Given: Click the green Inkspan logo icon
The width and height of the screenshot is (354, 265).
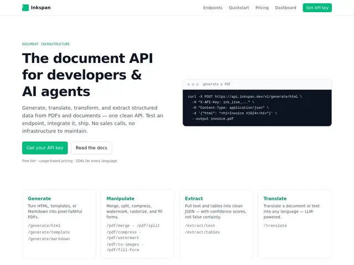Looking at the screenshot, I should coord(25,8).
